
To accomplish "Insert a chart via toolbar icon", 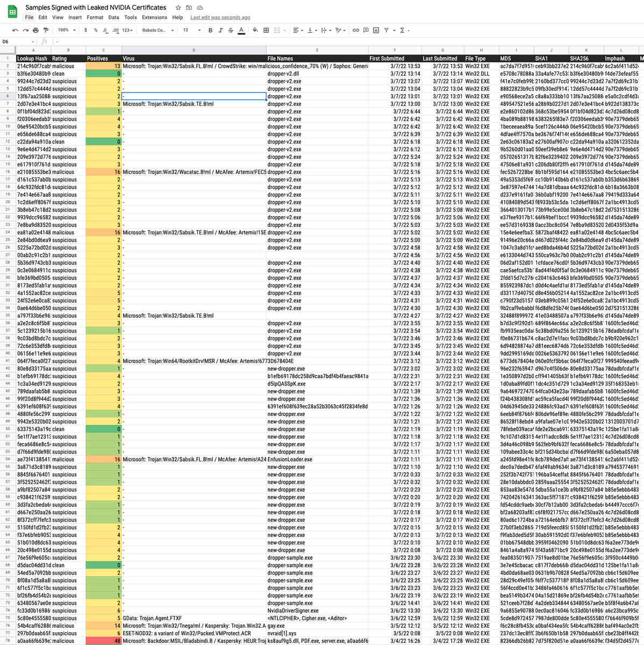I will click(376, 30).
